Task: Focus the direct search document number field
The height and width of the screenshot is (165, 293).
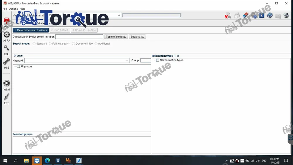Action: point(79,37)
